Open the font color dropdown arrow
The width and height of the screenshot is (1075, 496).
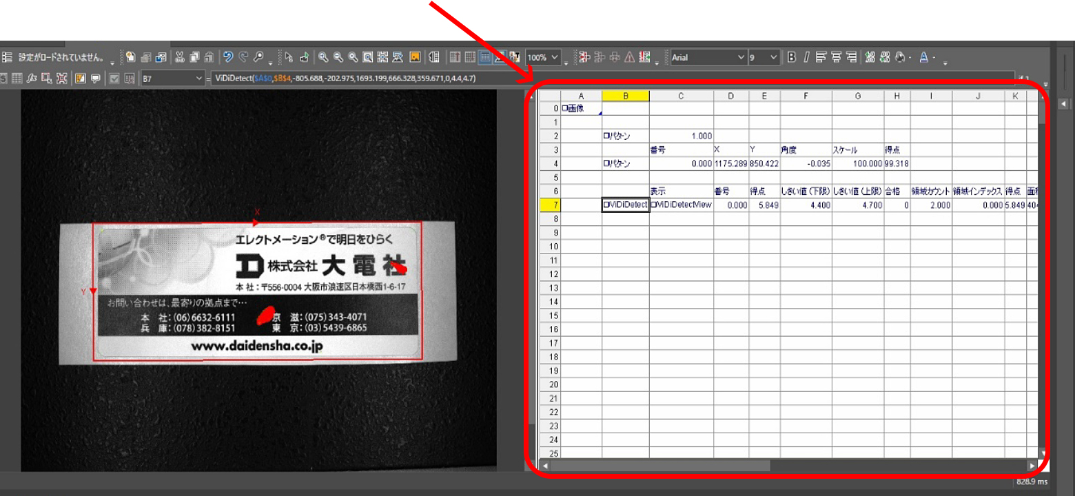pyautogui.click(x=934, y=57)
